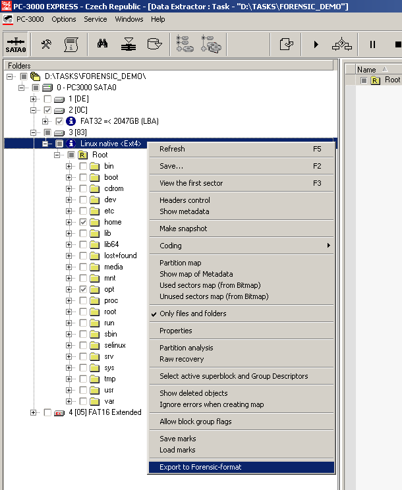This screenshot has width=402, height=490.
Task: Expand the usr folder tree node
Action: [x=69, y=390]
